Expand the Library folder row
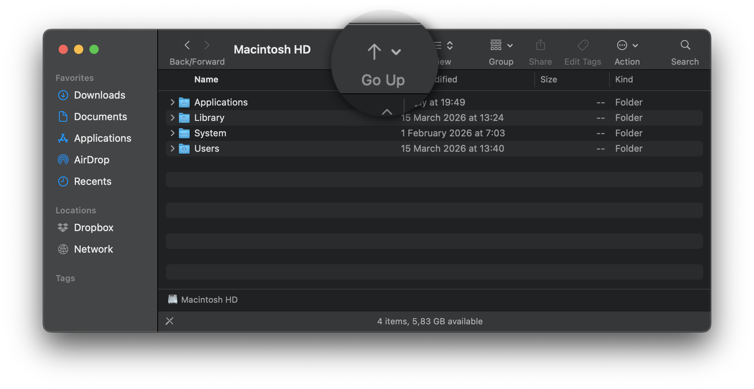Screen dimensions: 754x389 click(x=172, y=117)
